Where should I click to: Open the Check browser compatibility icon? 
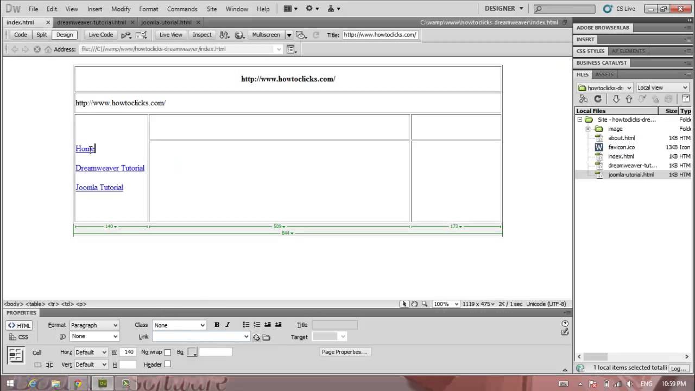(141, 35)
